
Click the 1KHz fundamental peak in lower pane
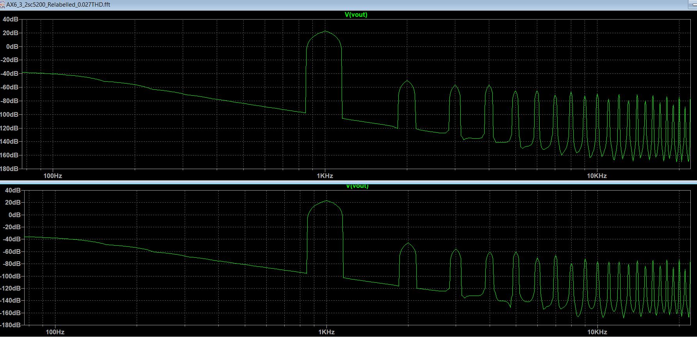326,201
